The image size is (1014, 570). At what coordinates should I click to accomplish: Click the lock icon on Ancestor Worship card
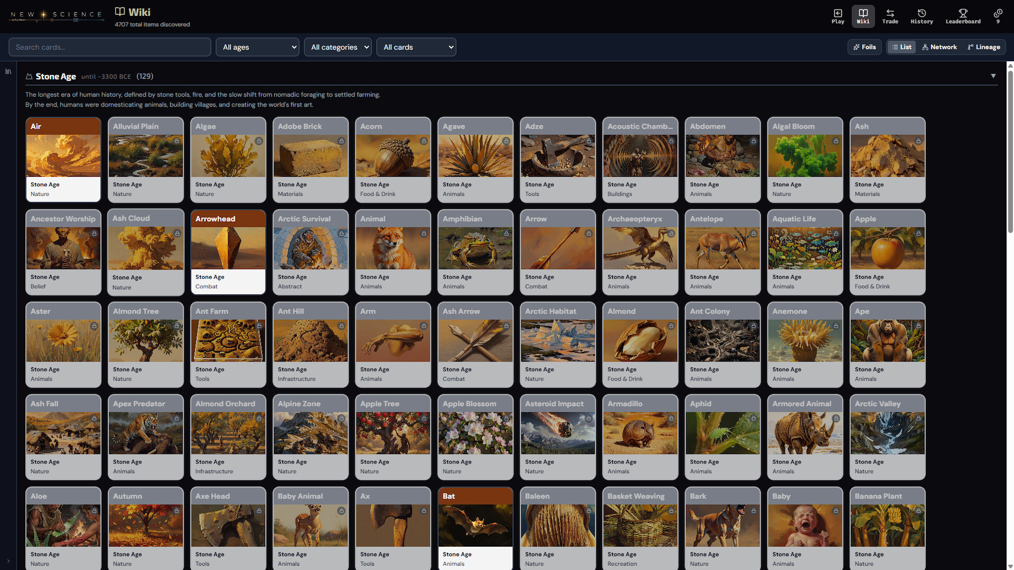pos(95,234)
